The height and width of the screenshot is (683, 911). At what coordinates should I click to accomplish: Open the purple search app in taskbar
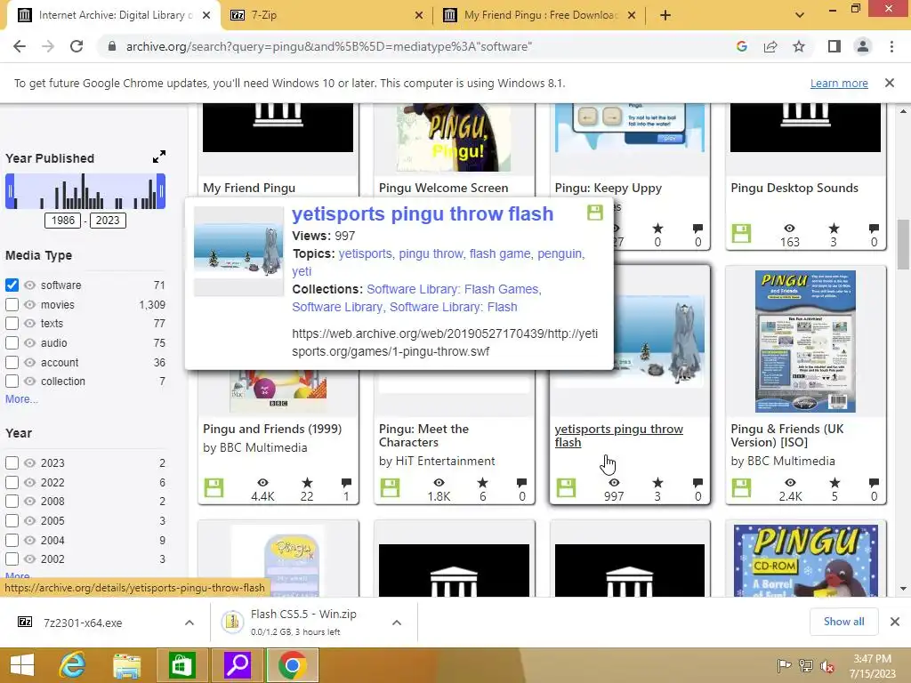[237, 665]
